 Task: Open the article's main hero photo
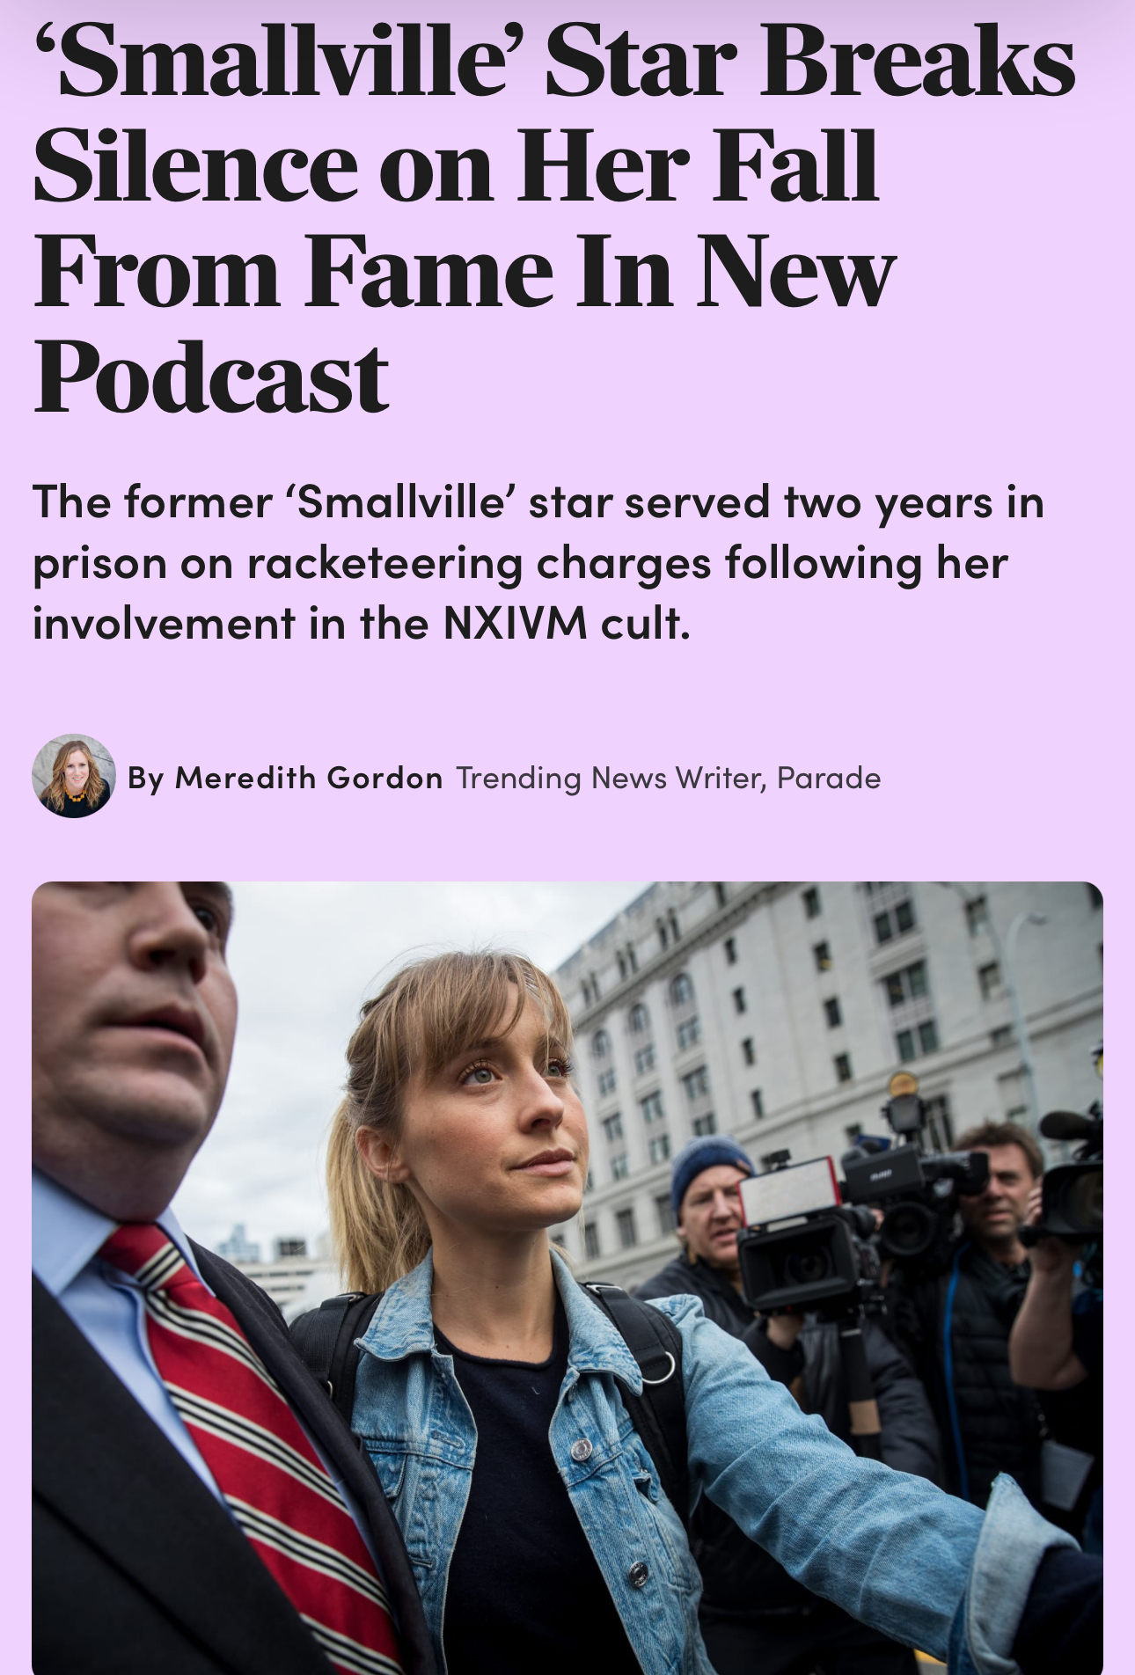click(x=567, y=1277)
